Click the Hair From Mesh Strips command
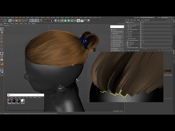 point(117,32)
